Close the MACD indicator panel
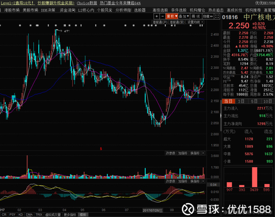Image resolution: width=275 pixels, height=217 pixels. (x=203, y=181)
